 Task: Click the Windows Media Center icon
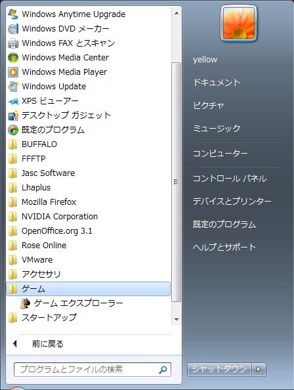pos(13,58)
